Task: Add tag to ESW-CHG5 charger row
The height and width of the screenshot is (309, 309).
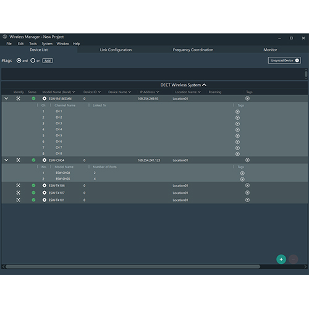Action: click(x=242, y=179)
